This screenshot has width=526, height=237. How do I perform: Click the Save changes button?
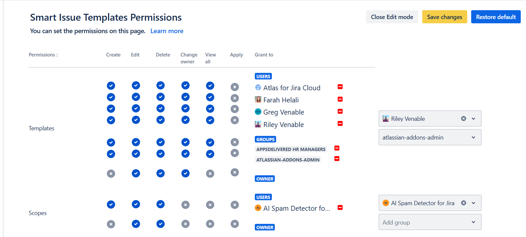444,17
